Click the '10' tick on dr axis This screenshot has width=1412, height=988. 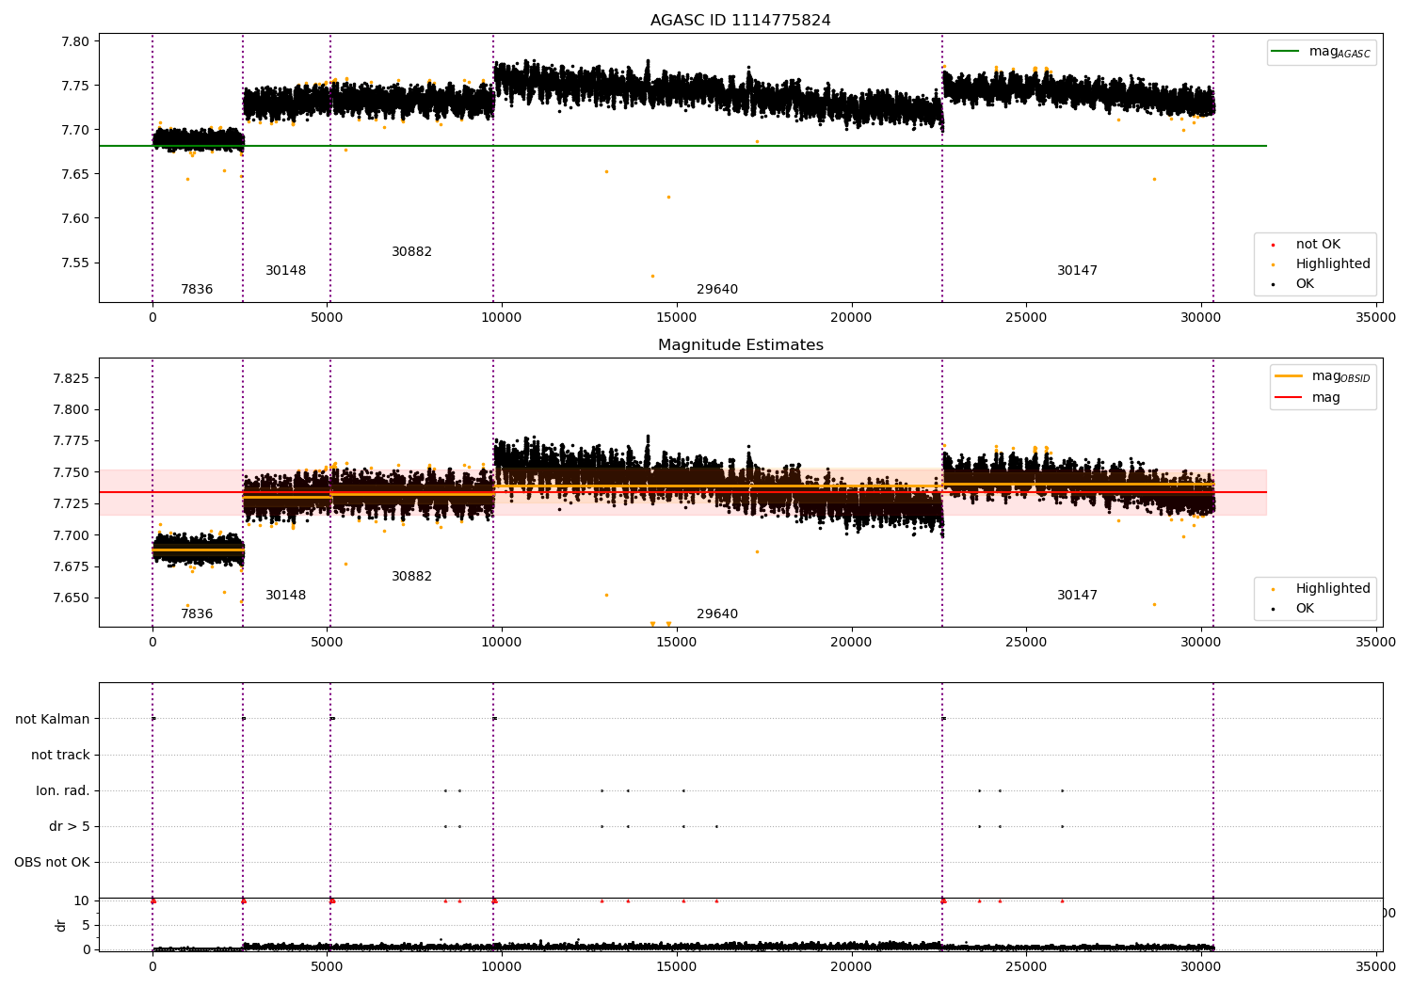(83, 901)
